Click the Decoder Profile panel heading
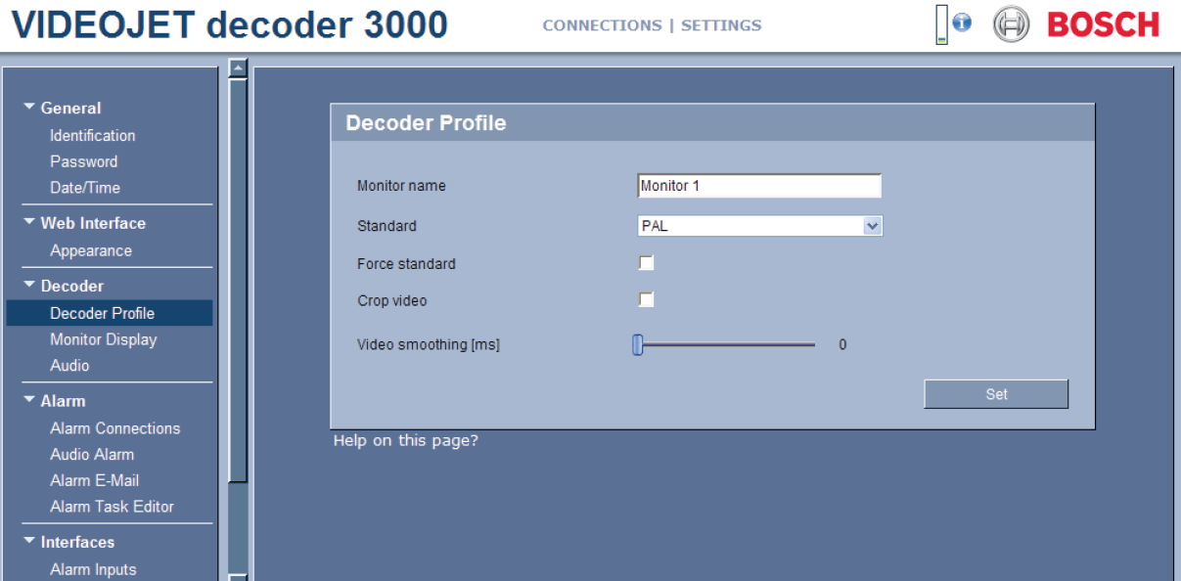The height and width of the screenshot is (581, 1181). point(426,123)
